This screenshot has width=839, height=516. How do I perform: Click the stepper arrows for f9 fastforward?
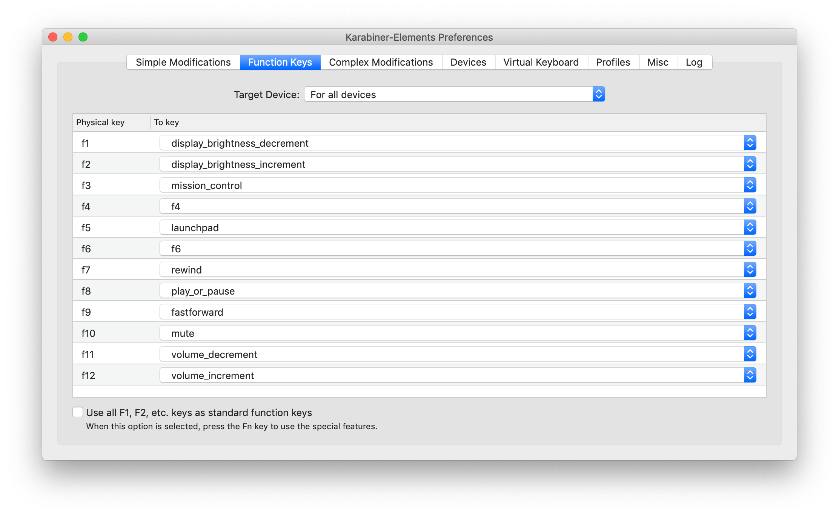point(750,312)
